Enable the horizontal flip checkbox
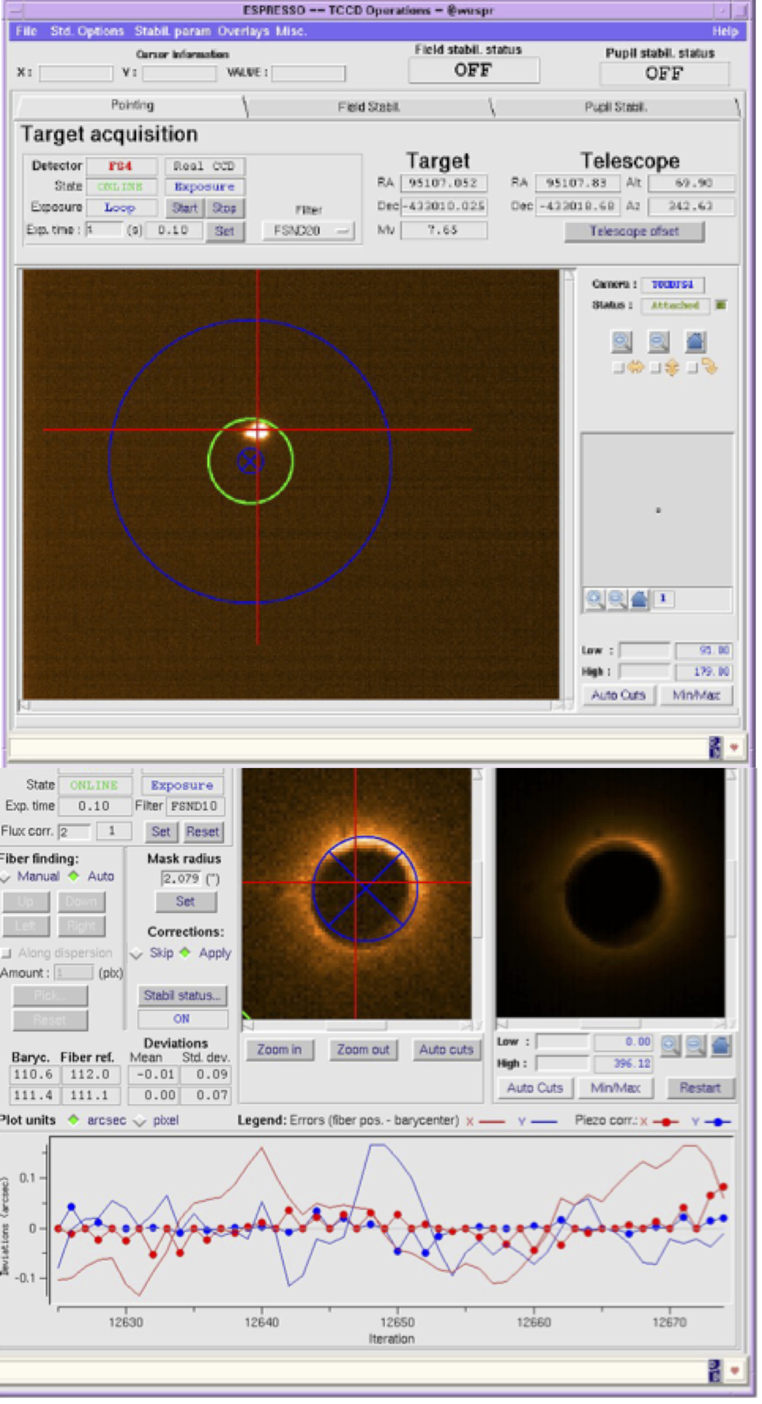This screenshot has height=1404, width=762. point(618,368)
